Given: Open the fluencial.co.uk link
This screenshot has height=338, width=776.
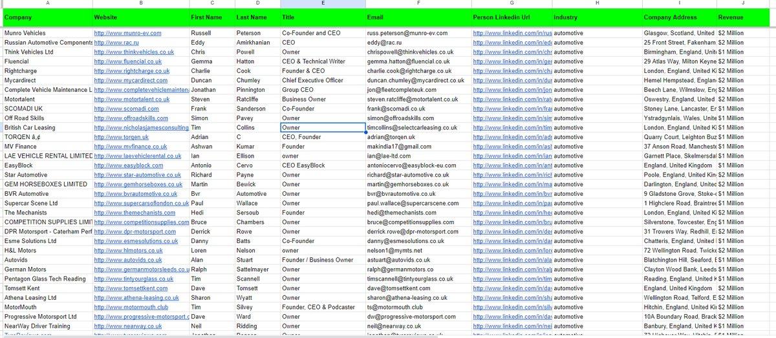Looking at the screenshot, I should pos(127,61).
